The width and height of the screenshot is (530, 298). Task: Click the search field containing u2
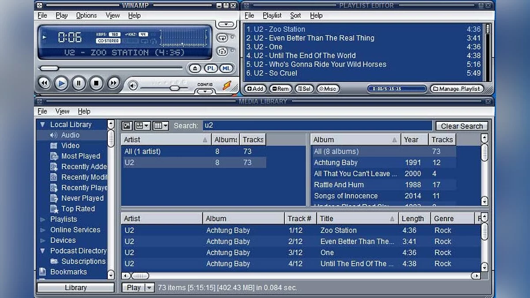click(317, 125)
